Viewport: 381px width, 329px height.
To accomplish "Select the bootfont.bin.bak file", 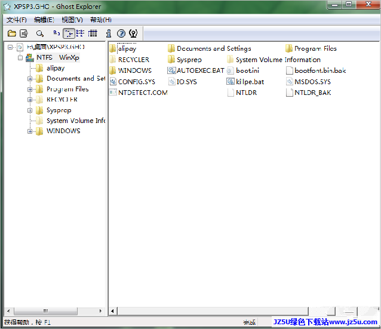I will point(316,70).
